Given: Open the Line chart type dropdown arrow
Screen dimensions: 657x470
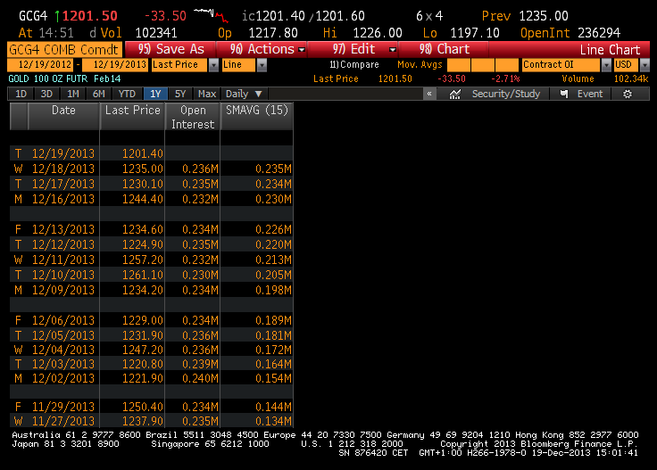Looking at the screenshot, I should click(x=262, y=65).
